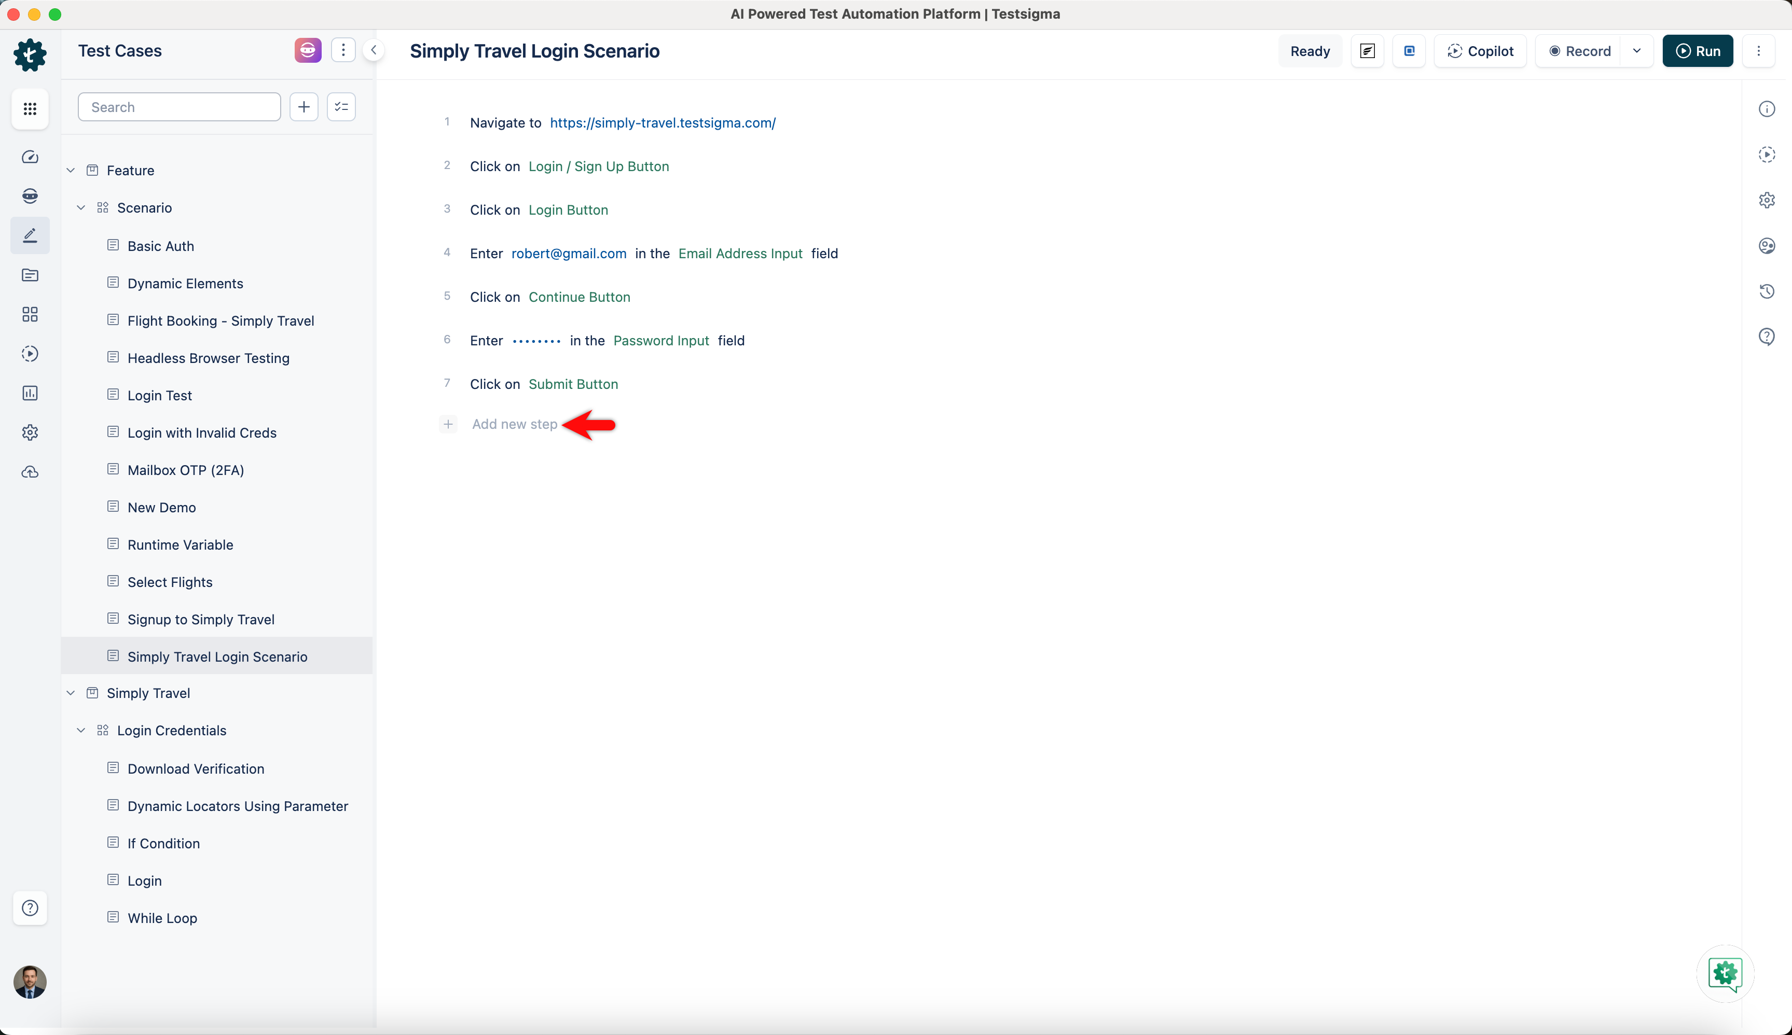The image size is (1792, 1035).
Task: Click the purple AI agent icon
Action: click(x=307, y=50)
